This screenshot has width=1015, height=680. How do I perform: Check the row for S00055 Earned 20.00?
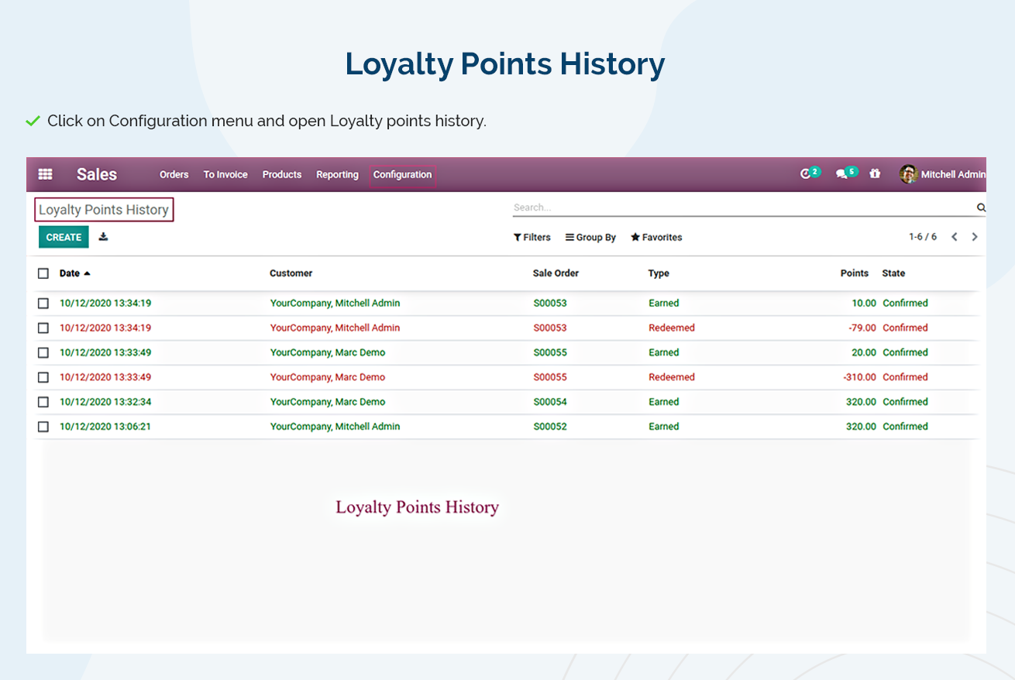coord(43,353)
